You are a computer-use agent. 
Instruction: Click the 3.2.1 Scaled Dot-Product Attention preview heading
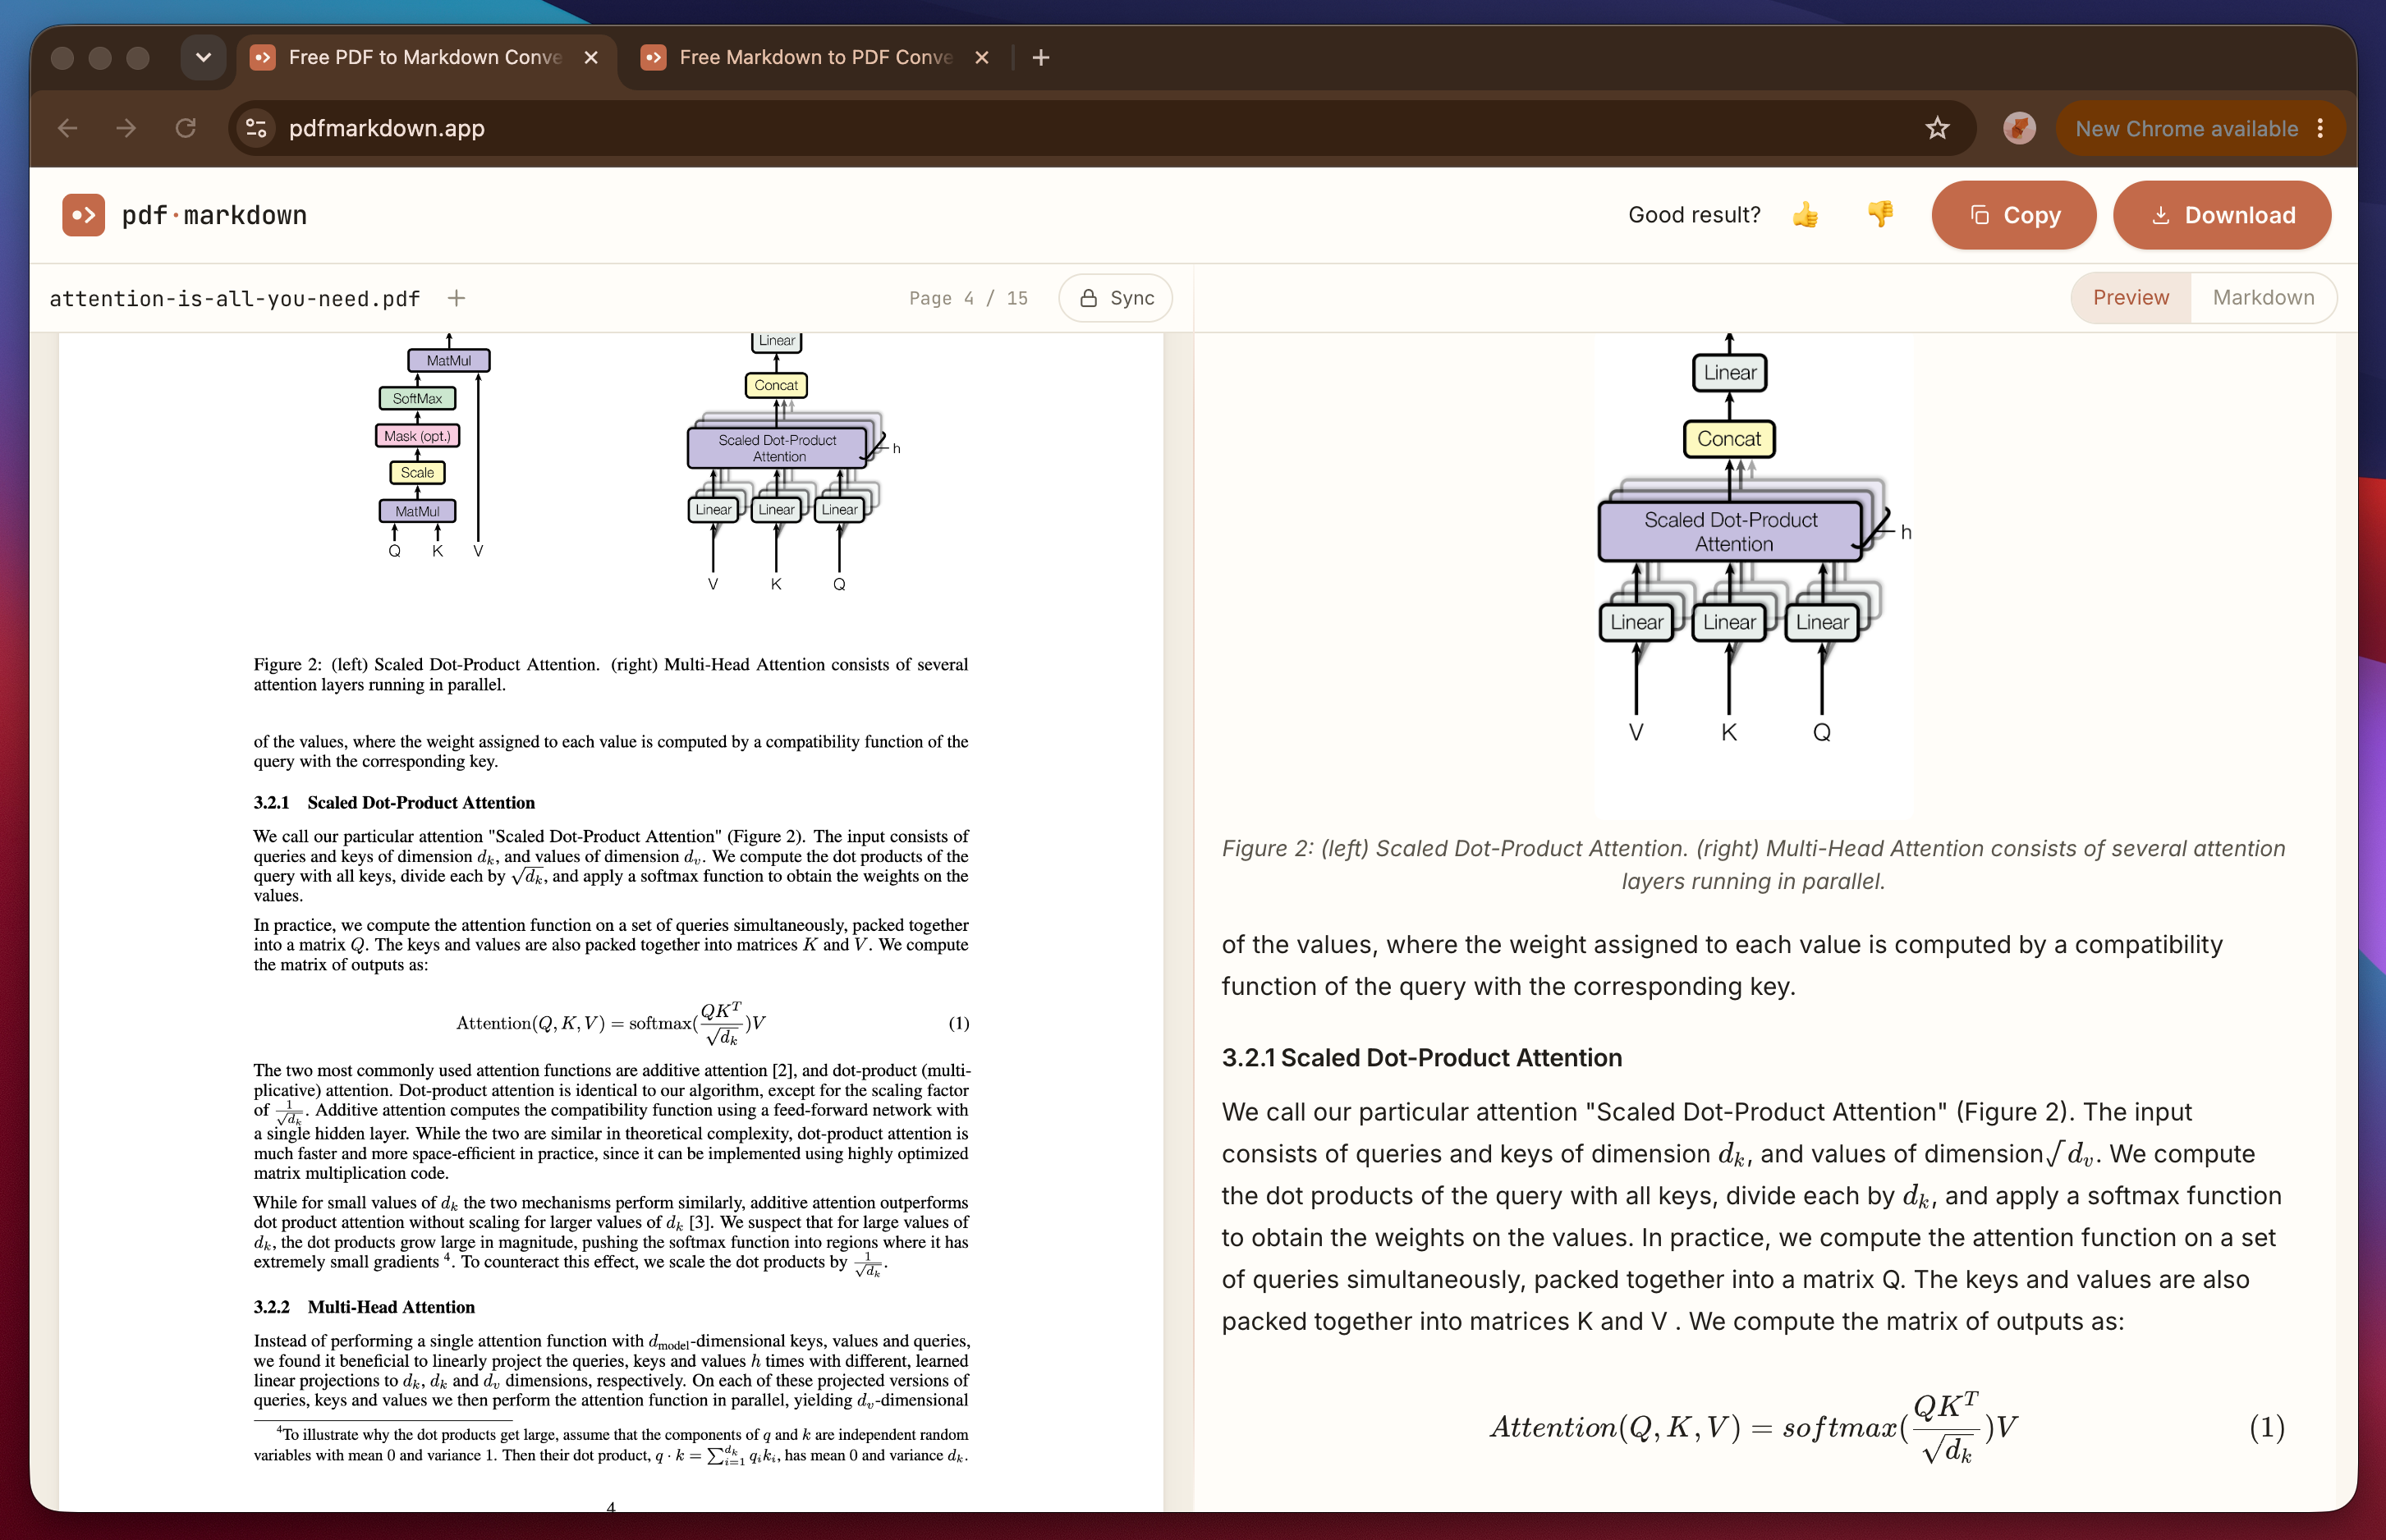tap(1421, 1058)
